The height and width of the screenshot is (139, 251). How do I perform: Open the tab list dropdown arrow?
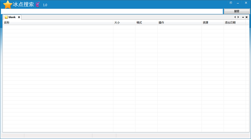coord(243,17)
